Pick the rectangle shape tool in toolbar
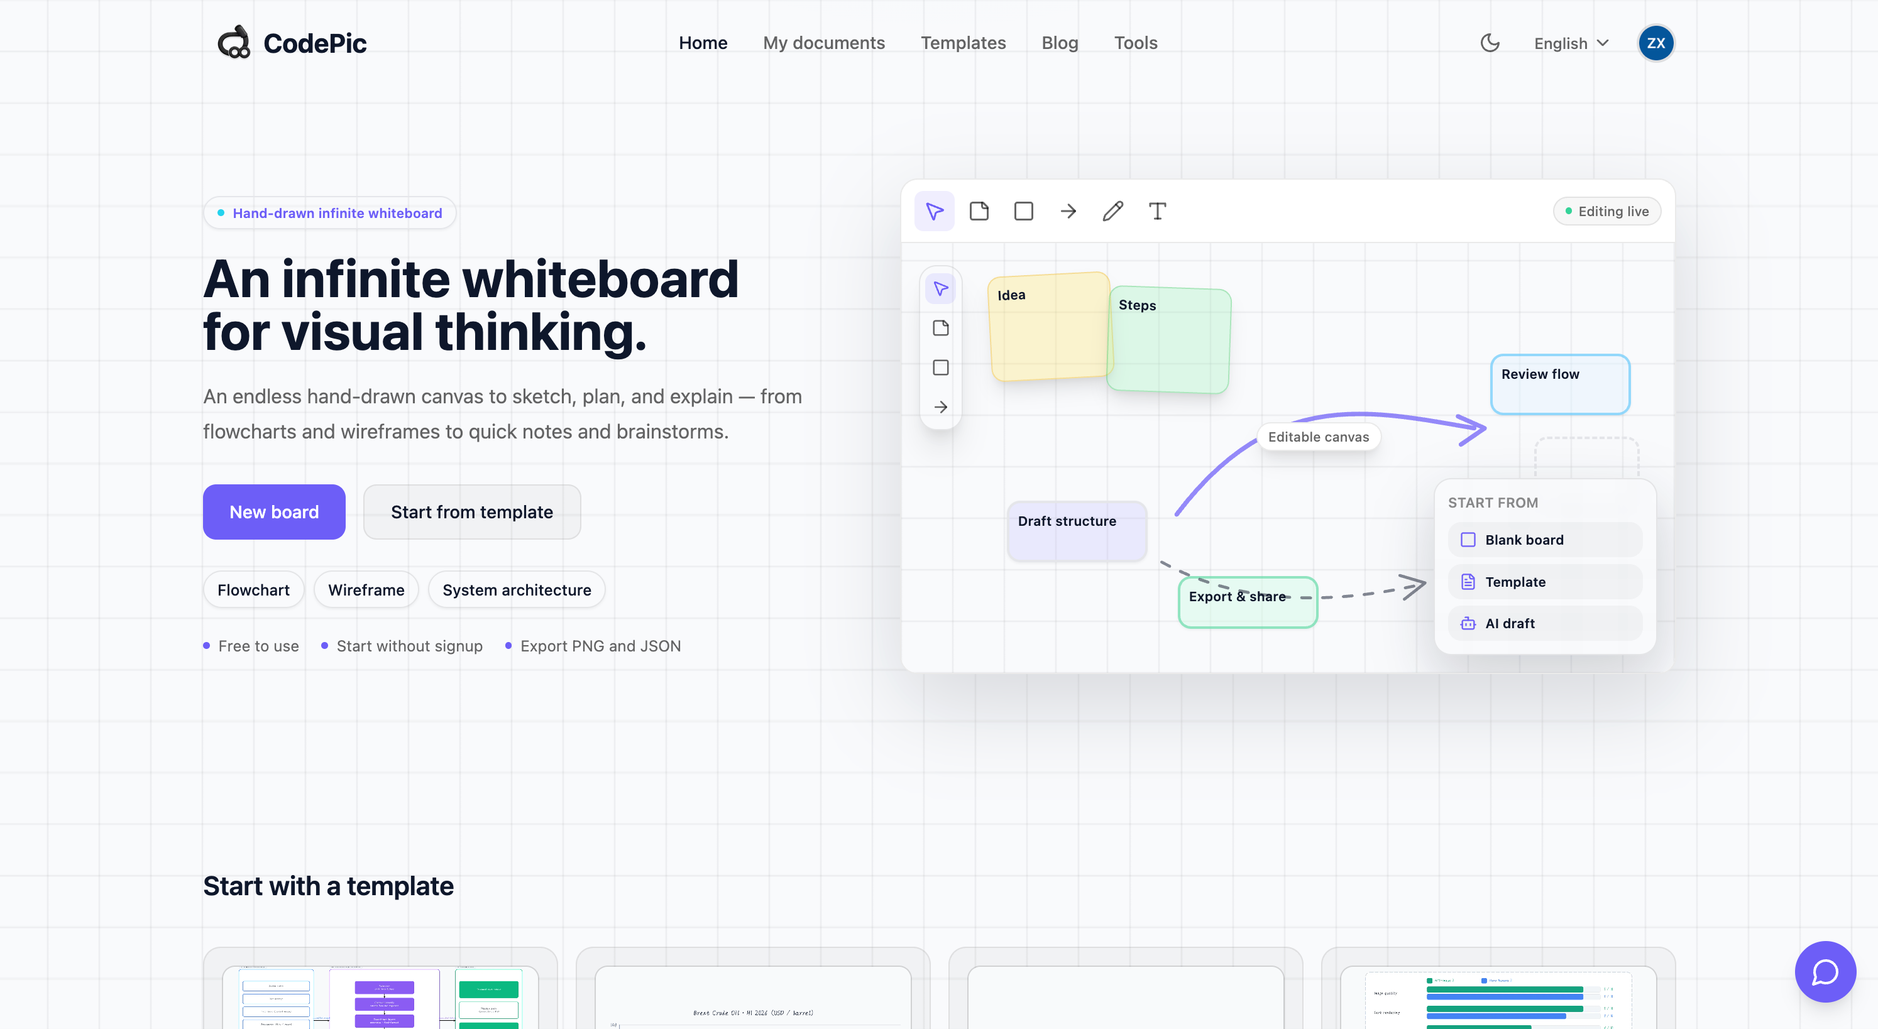 tap(1024, 211)
